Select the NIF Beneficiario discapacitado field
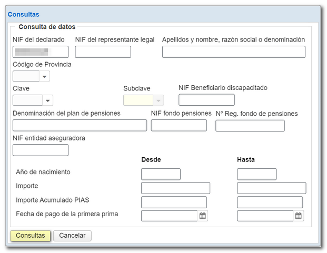The width and height of the screenshot is (327, 253). [206, 100]
